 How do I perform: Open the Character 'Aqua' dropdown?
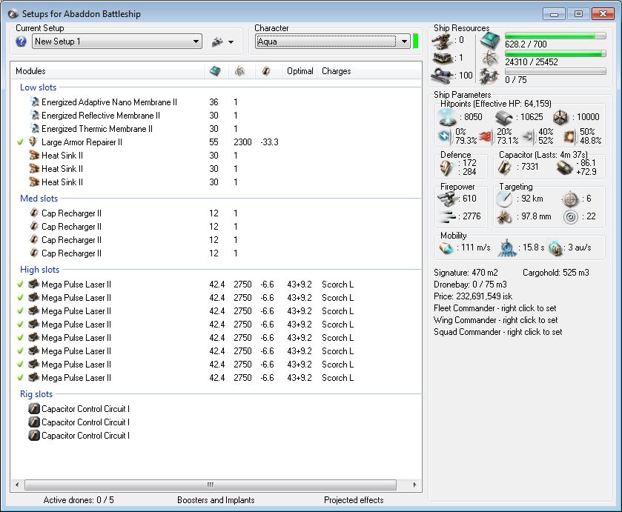pos(332,41)
